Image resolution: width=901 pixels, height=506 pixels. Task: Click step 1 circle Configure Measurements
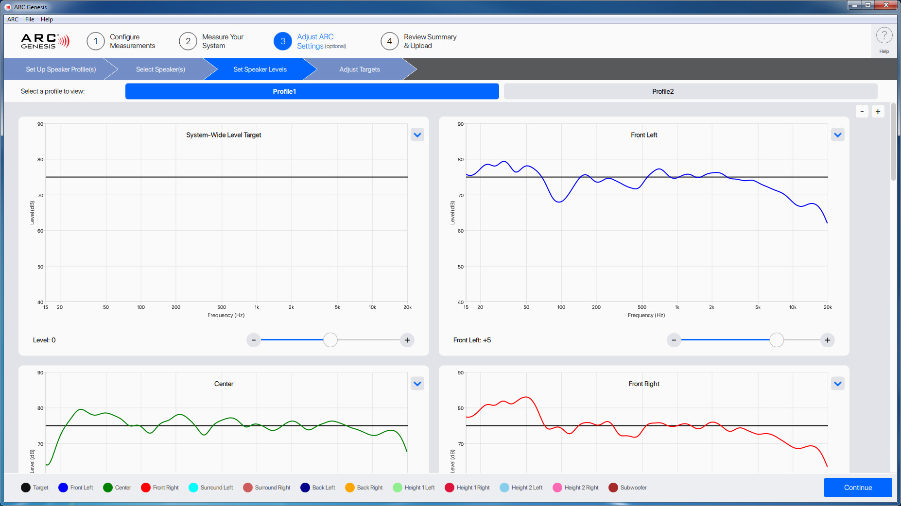pos(96,41)
